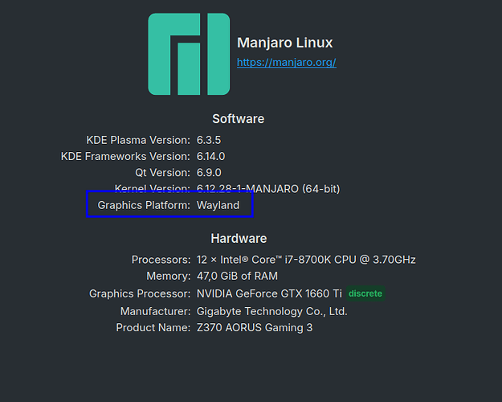The height and width of the screenshot is (402, 502).
Task: Click the Intel Core i7-8700K processor text
Action: coord(306,260)
